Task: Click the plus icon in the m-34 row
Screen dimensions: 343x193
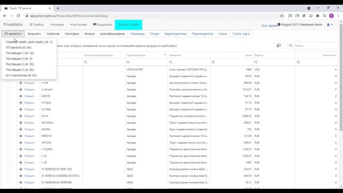Action: 21,83
